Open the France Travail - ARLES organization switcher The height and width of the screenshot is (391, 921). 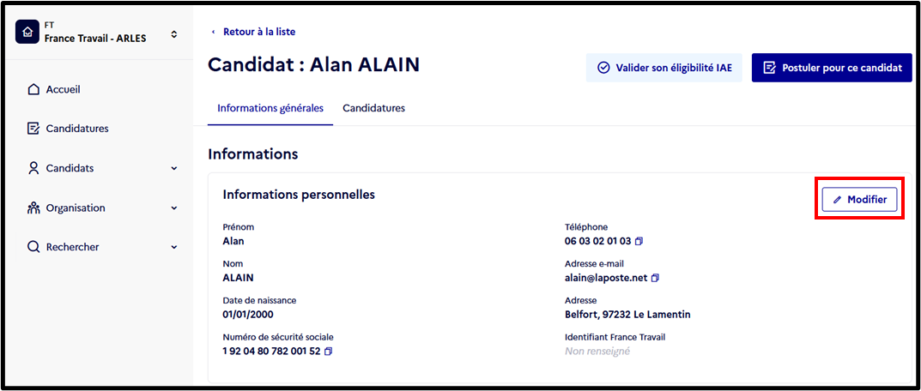(97, 33)
